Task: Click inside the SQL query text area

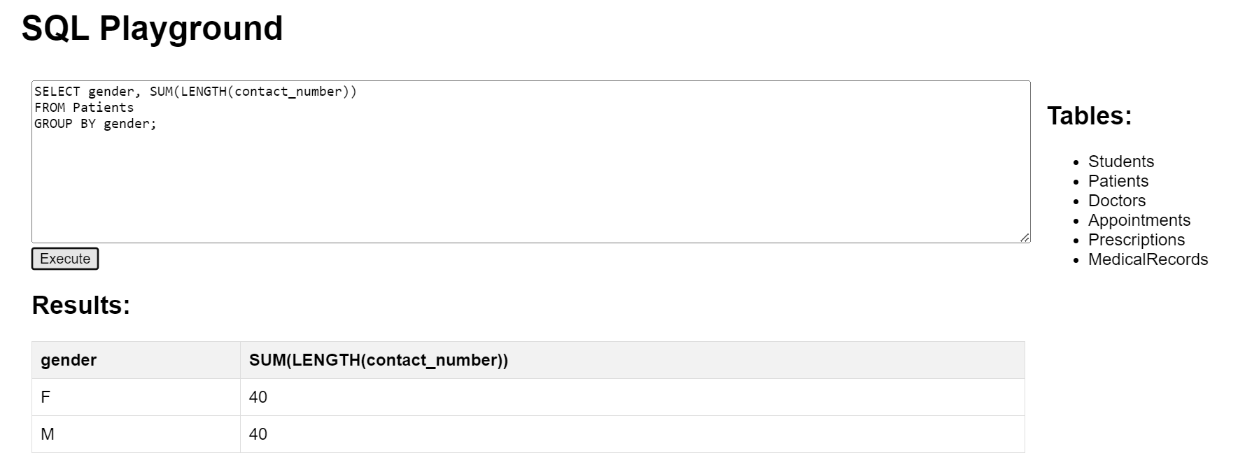Action: [x=530, y=182]
